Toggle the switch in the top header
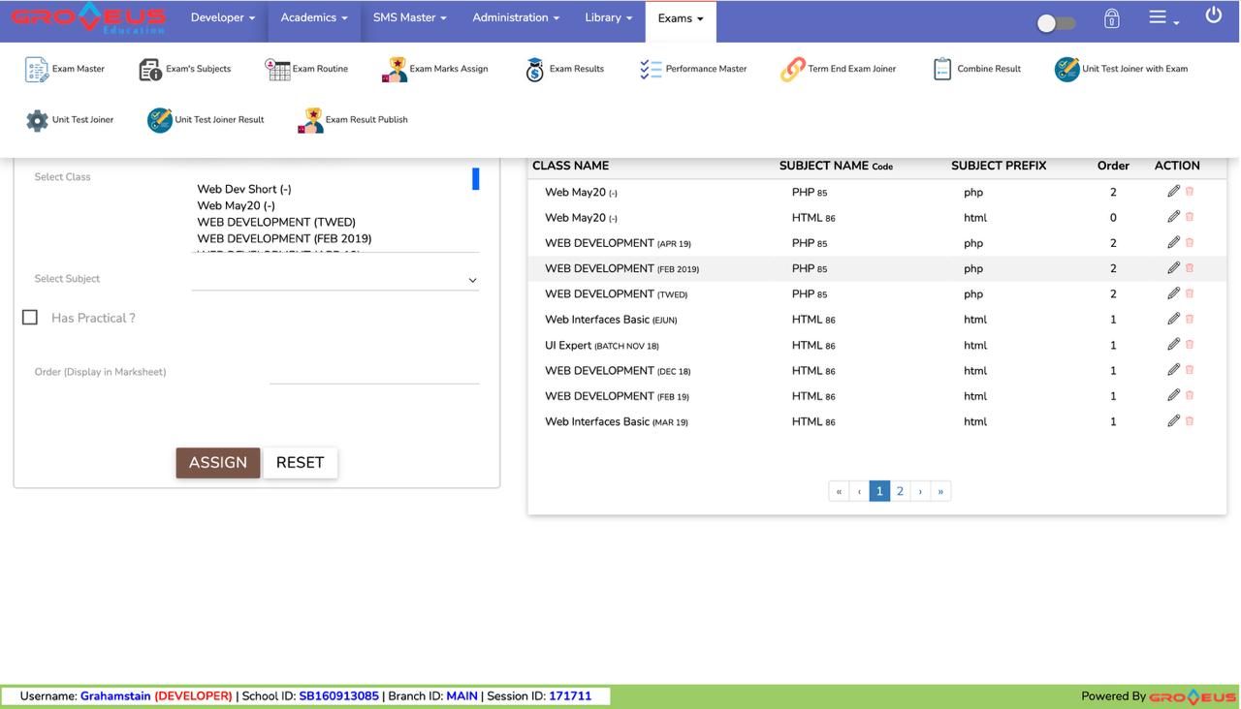This screenshot has width=1241, height=709. tap(1055, 23)
